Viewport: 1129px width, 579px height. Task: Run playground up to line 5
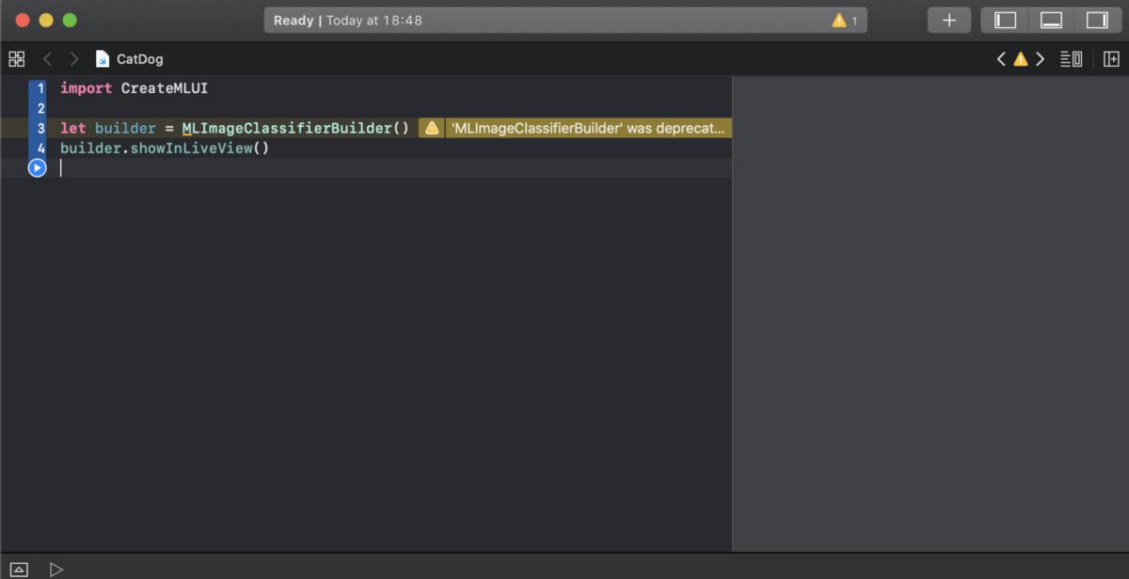(x=37, y=167)
